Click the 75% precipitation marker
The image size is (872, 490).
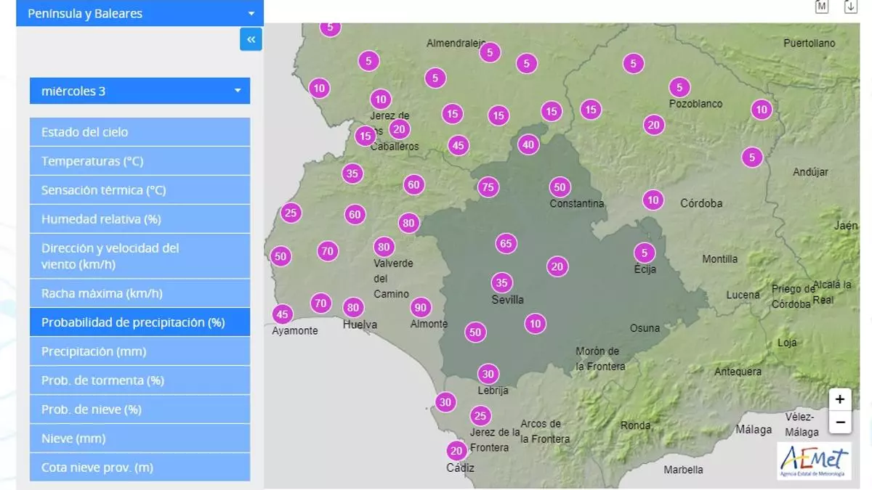(x=488, y=187)
